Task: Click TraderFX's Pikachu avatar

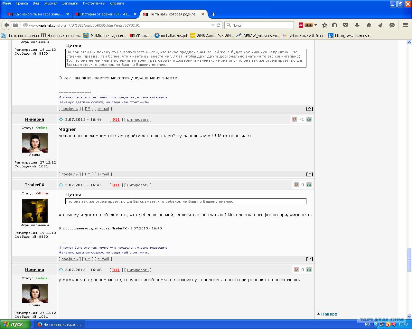Action: click(x=34, y=211)
